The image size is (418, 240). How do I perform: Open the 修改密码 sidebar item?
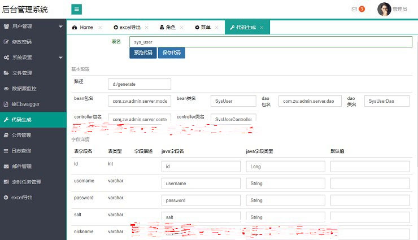point(21,42)
